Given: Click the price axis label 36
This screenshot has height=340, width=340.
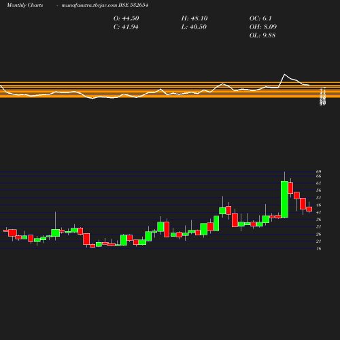Looking at the screenshot, I should pyautogui.click(x=318, y=220).
